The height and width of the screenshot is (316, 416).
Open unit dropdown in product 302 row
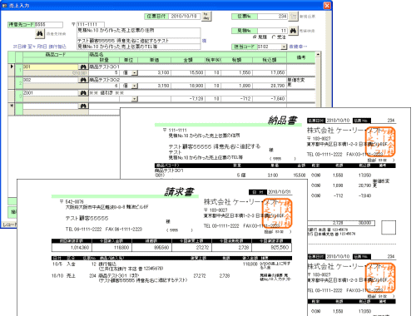[134, 86]
